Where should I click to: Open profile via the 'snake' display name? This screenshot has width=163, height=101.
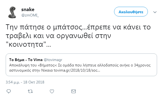(x=28, y=9)
